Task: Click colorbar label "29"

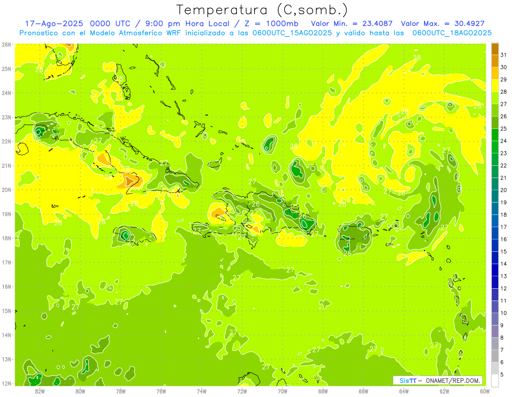Action: pyautogui.click(x=504, y=80)
